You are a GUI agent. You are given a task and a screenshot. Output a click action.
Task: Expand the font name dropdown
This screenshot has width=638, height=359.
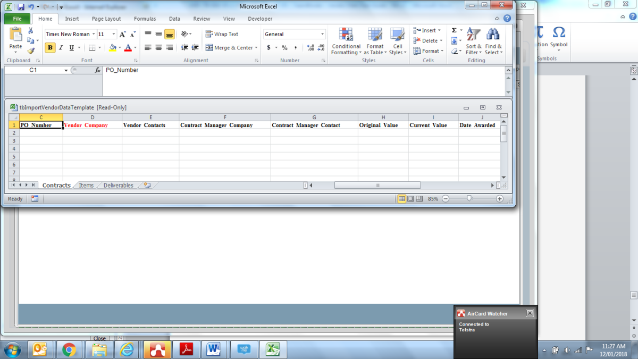93,34
